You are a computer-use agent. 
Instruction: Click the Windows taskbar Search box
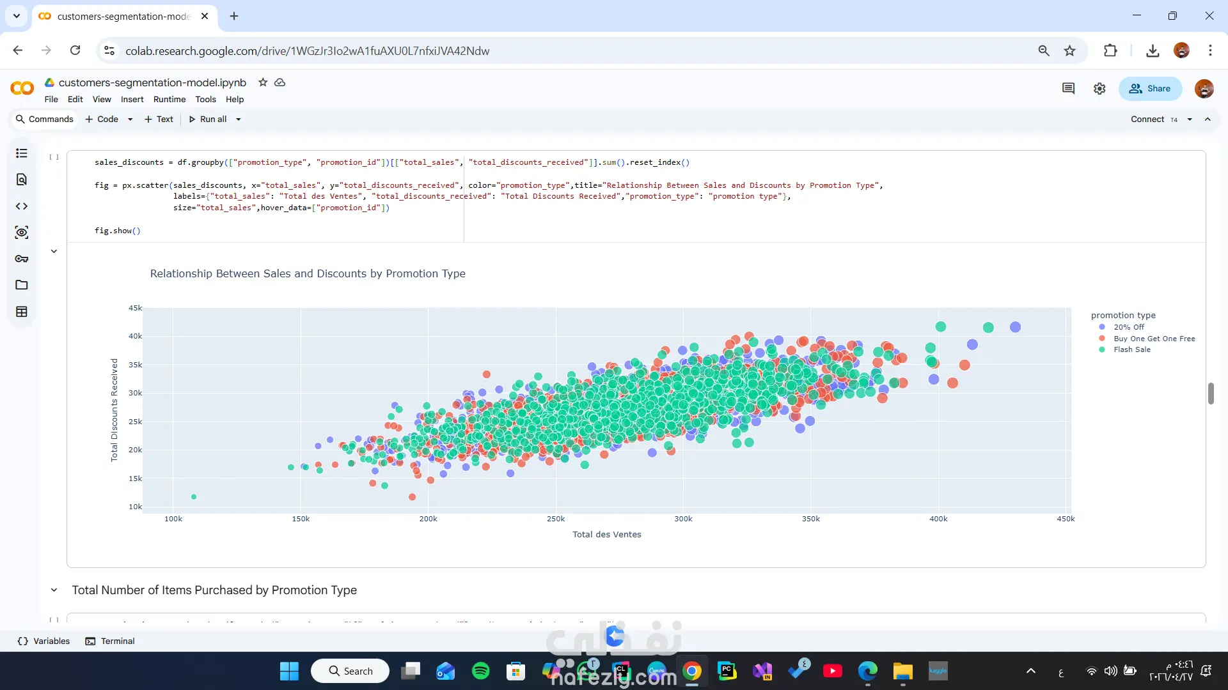(350, 671)
